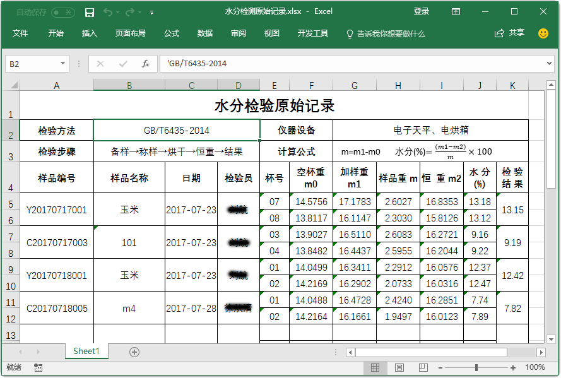The width and height of the screenshot is (561, 378).
Task: Toggle the AutoSave (自动保存) switch
Action: [x=63, y=13]
